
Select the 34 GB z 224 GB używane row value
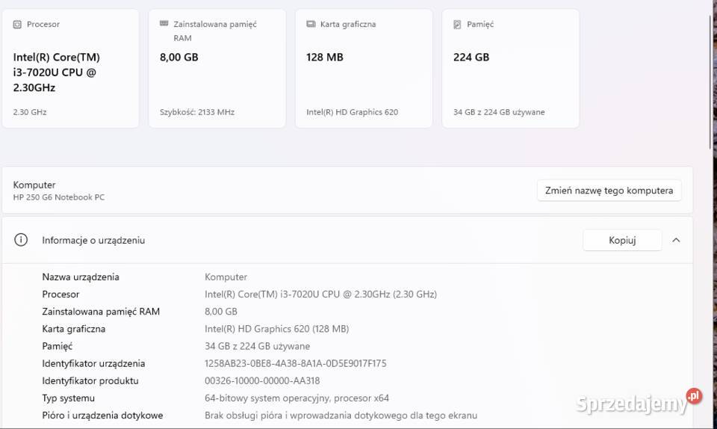258,346
